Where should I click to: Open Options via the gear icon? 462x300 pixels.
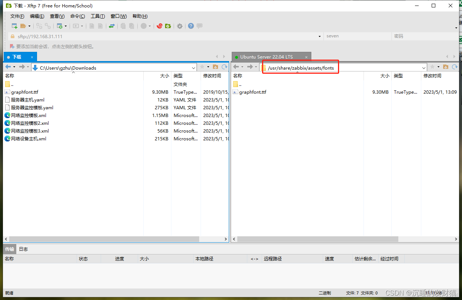(180, 26)
